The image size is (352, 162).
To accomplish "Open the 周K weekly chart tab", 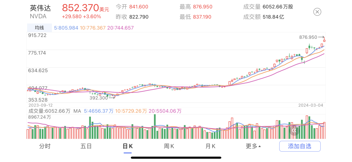I will (x=169, y=146).
